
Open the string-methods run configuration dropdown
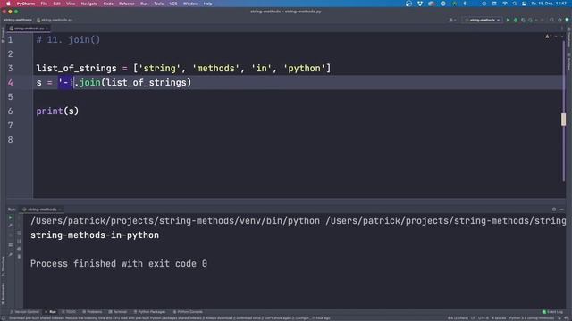point(483,20)
